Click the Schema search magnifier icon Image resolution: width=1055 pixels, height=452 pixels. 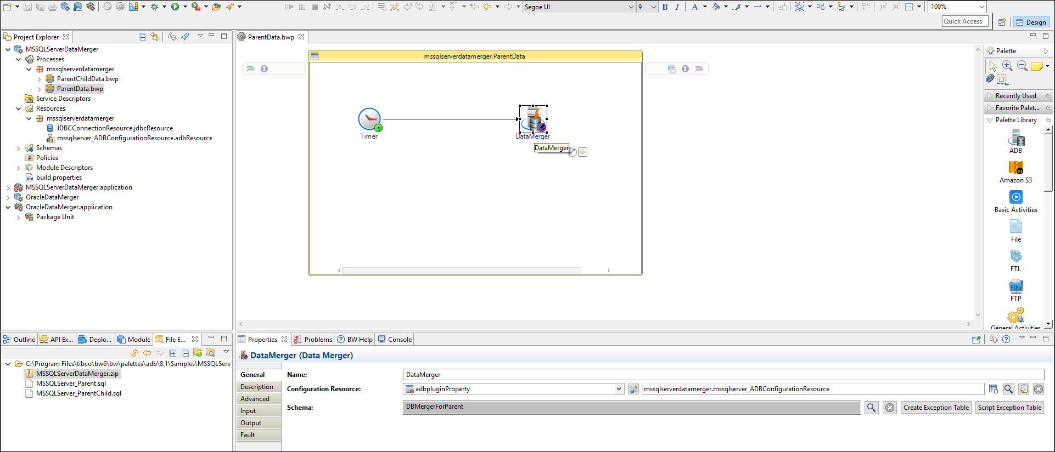[871, 408]
